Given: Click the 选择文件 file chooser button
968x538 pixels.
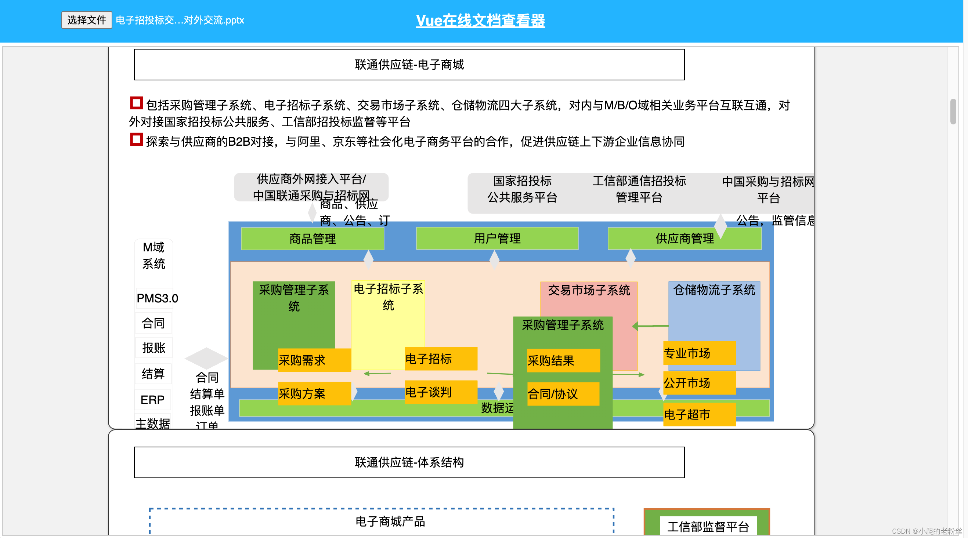Looking at the screenshot, I should click(x=86, y=20).
